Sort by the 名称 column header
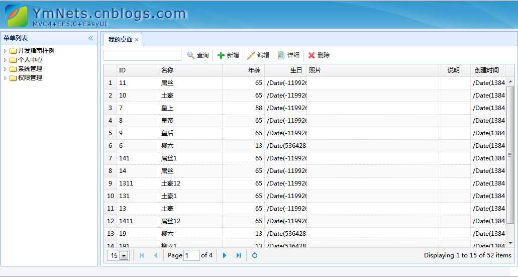The width and height of the screenshot is (518, 277). [x=190, y=70]
